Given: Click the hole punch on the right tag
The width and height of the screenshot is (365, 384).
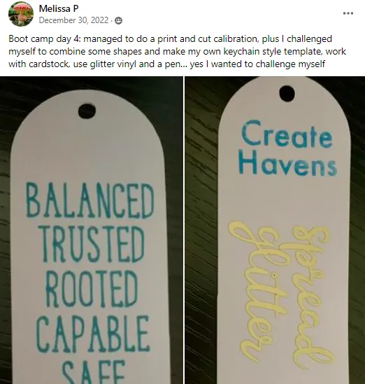Looking at the screenshot, I should [287, 93].
